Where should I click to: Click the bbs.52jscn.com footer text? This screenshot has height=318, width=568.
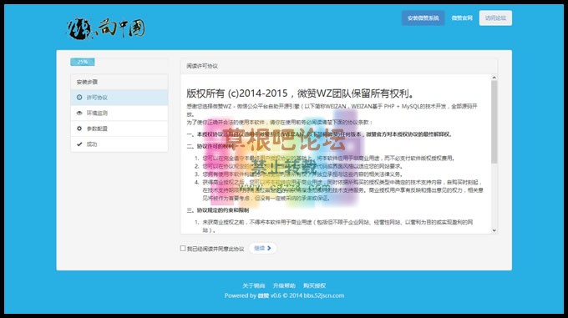pos(324,295)
